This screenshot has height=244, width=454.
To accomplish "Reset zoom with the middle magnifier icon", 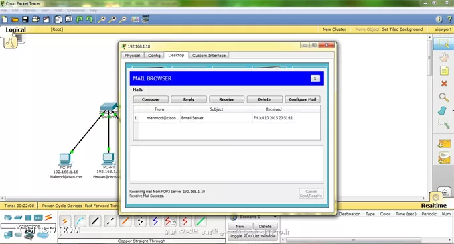I will pyautogui.click(x=112, y=19).
